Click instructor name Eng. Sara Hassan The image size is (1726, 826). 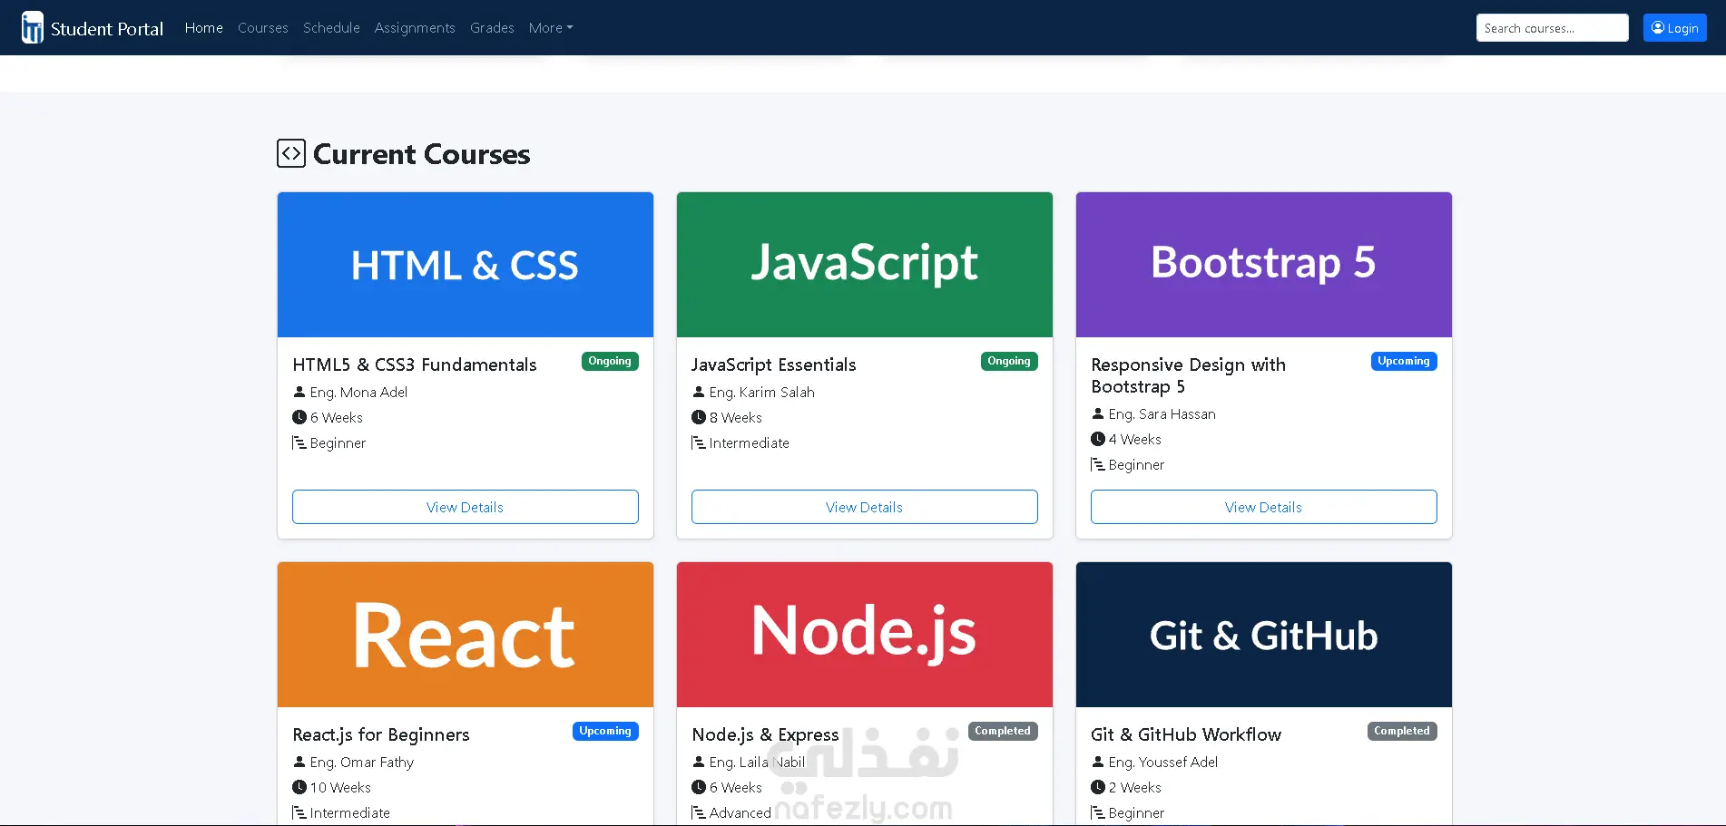(1162, 413)
